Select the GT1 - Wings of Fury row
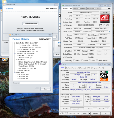This screenshot has height=118, width=114. [x=28, y=45]
